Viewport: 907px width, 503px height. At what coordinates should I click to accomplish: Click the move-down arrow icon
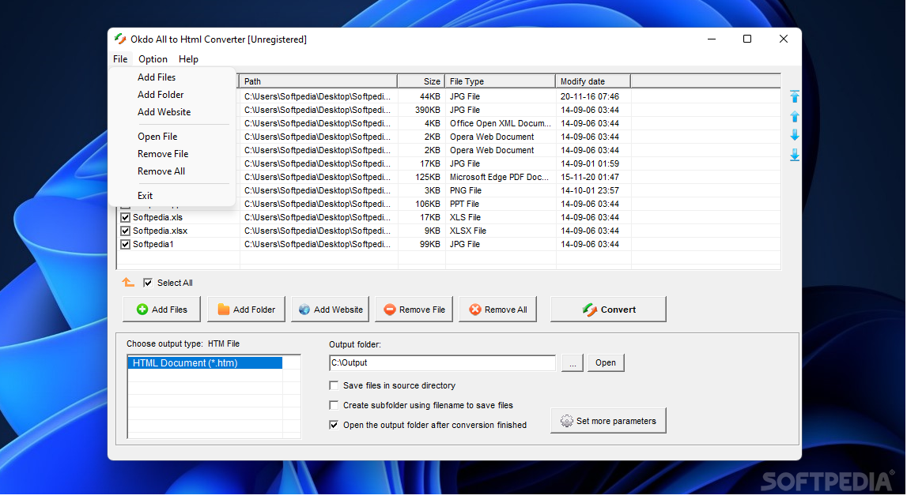pyautogui.click(x=795, y=135)
